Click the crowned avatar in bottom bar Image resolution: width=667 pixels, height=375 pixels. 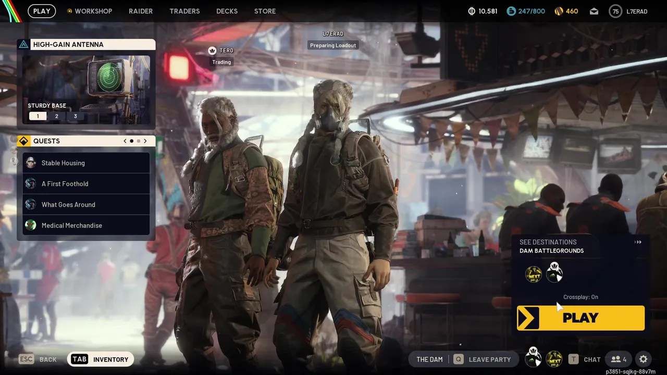pos(533,358)
